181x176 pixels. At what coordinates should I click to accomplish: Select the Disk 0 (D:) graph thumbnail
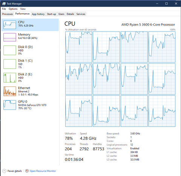(x=10, y=50)
